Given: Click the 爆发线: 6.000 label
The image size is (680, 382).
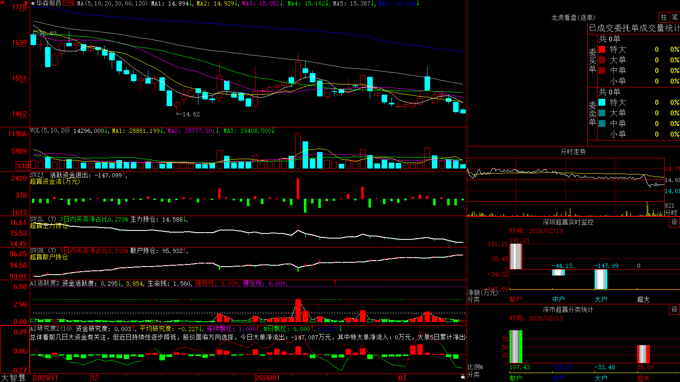Looking at the screenshot, I should [265, 283].
